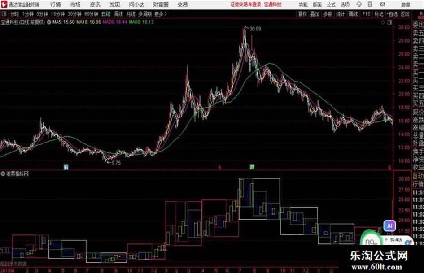Switch to 1分钟 period tab
Image resolution: width=424 pixels, height=273 pixels.
tap(28, 14)
